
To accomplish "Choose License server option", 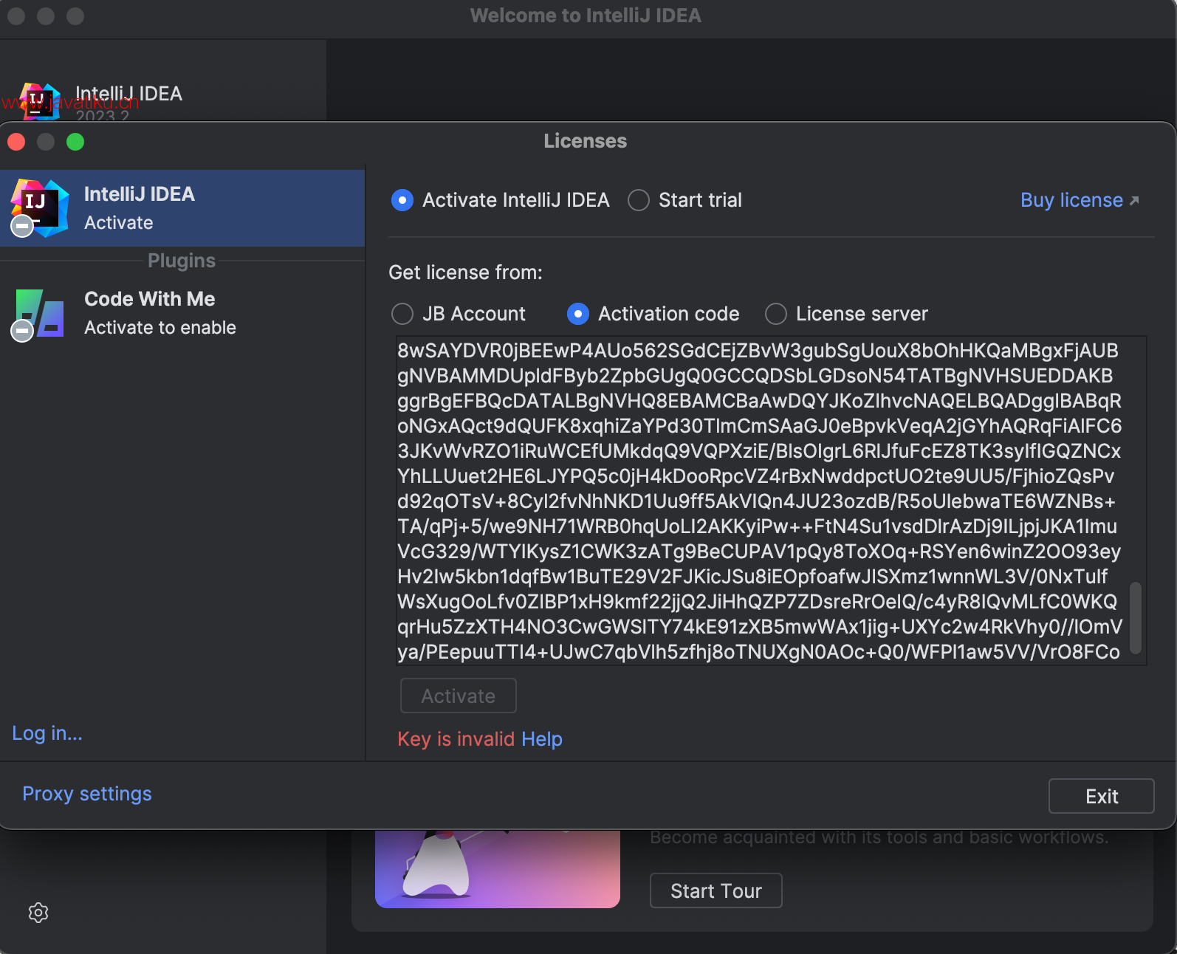I will click(x=776, y=314).
